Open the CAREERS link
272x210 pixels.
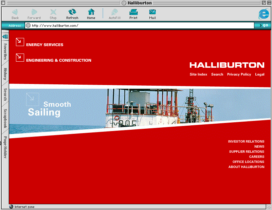click(x=257, y=157)
